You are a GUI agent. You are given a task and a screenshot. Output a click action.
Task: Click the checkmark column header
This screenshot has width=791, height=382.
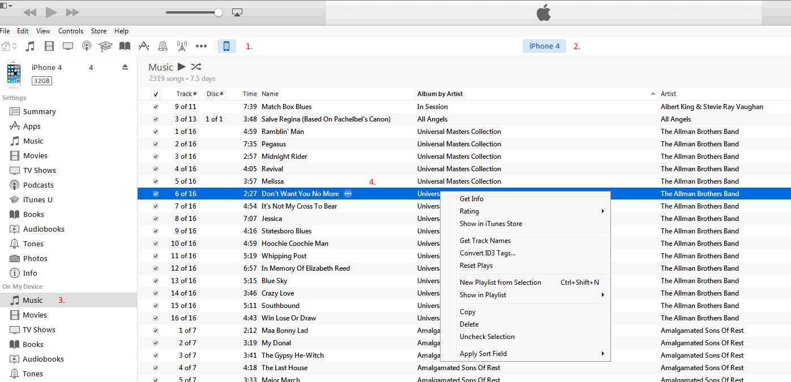coord(156,94)
